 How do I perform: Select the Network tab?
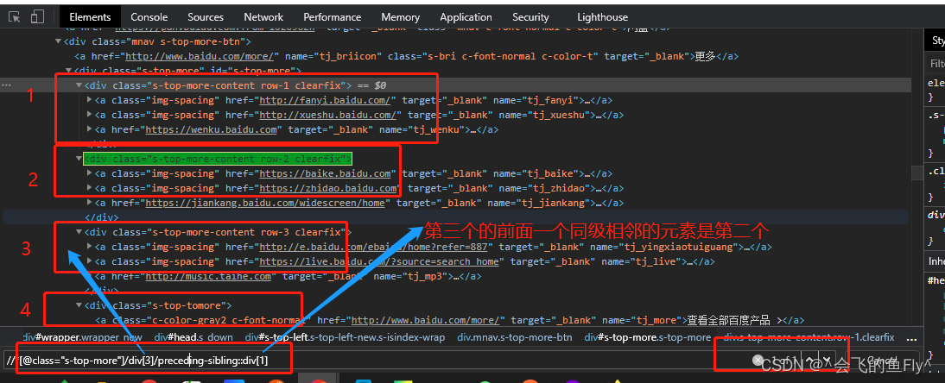coord(263,17)
